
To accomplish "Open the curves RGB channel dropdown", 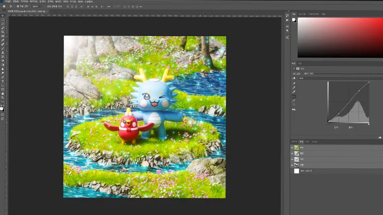I will 341,78.
